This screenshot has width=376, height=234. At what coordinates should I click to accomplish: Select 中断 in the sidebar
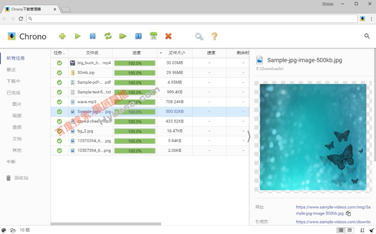pos(11,161)
